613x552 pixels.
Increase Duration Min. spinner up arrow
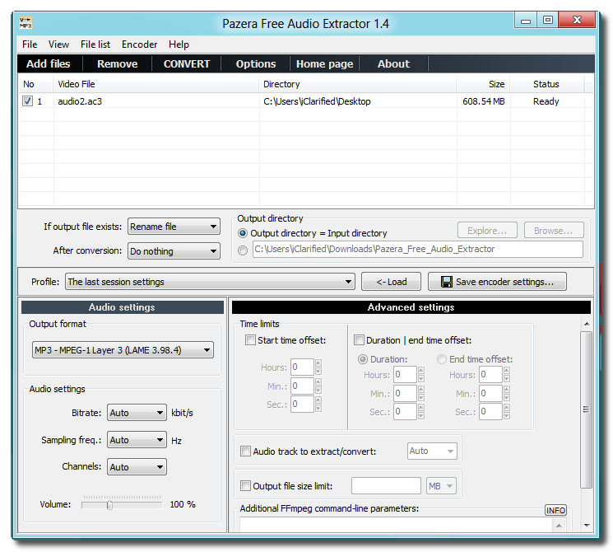click(x=421, y=389)
